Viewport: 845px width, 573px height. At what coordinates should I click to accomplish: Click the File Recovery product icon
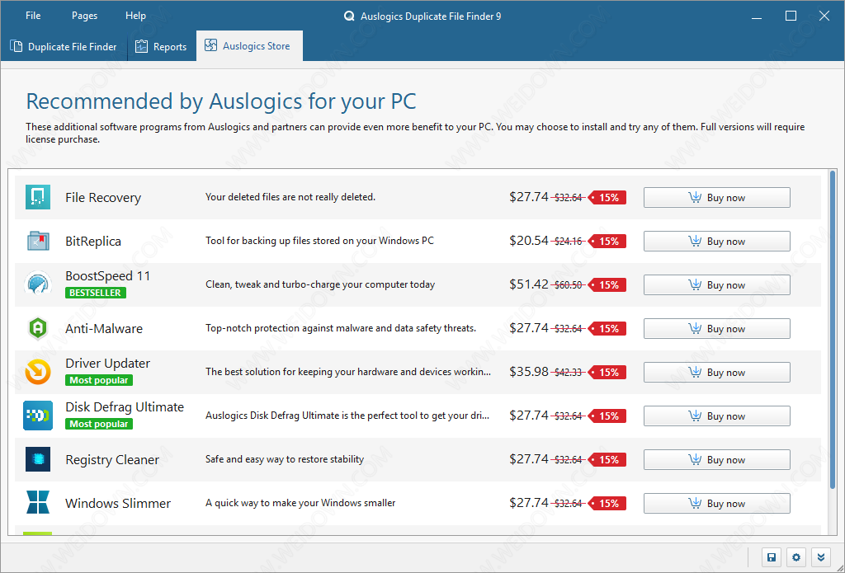point(38,197)
